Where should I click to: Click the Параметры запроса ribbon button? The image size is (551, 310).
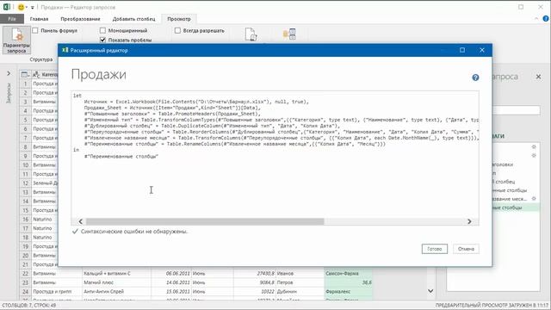pyautogui.click(x=16, y=40)
